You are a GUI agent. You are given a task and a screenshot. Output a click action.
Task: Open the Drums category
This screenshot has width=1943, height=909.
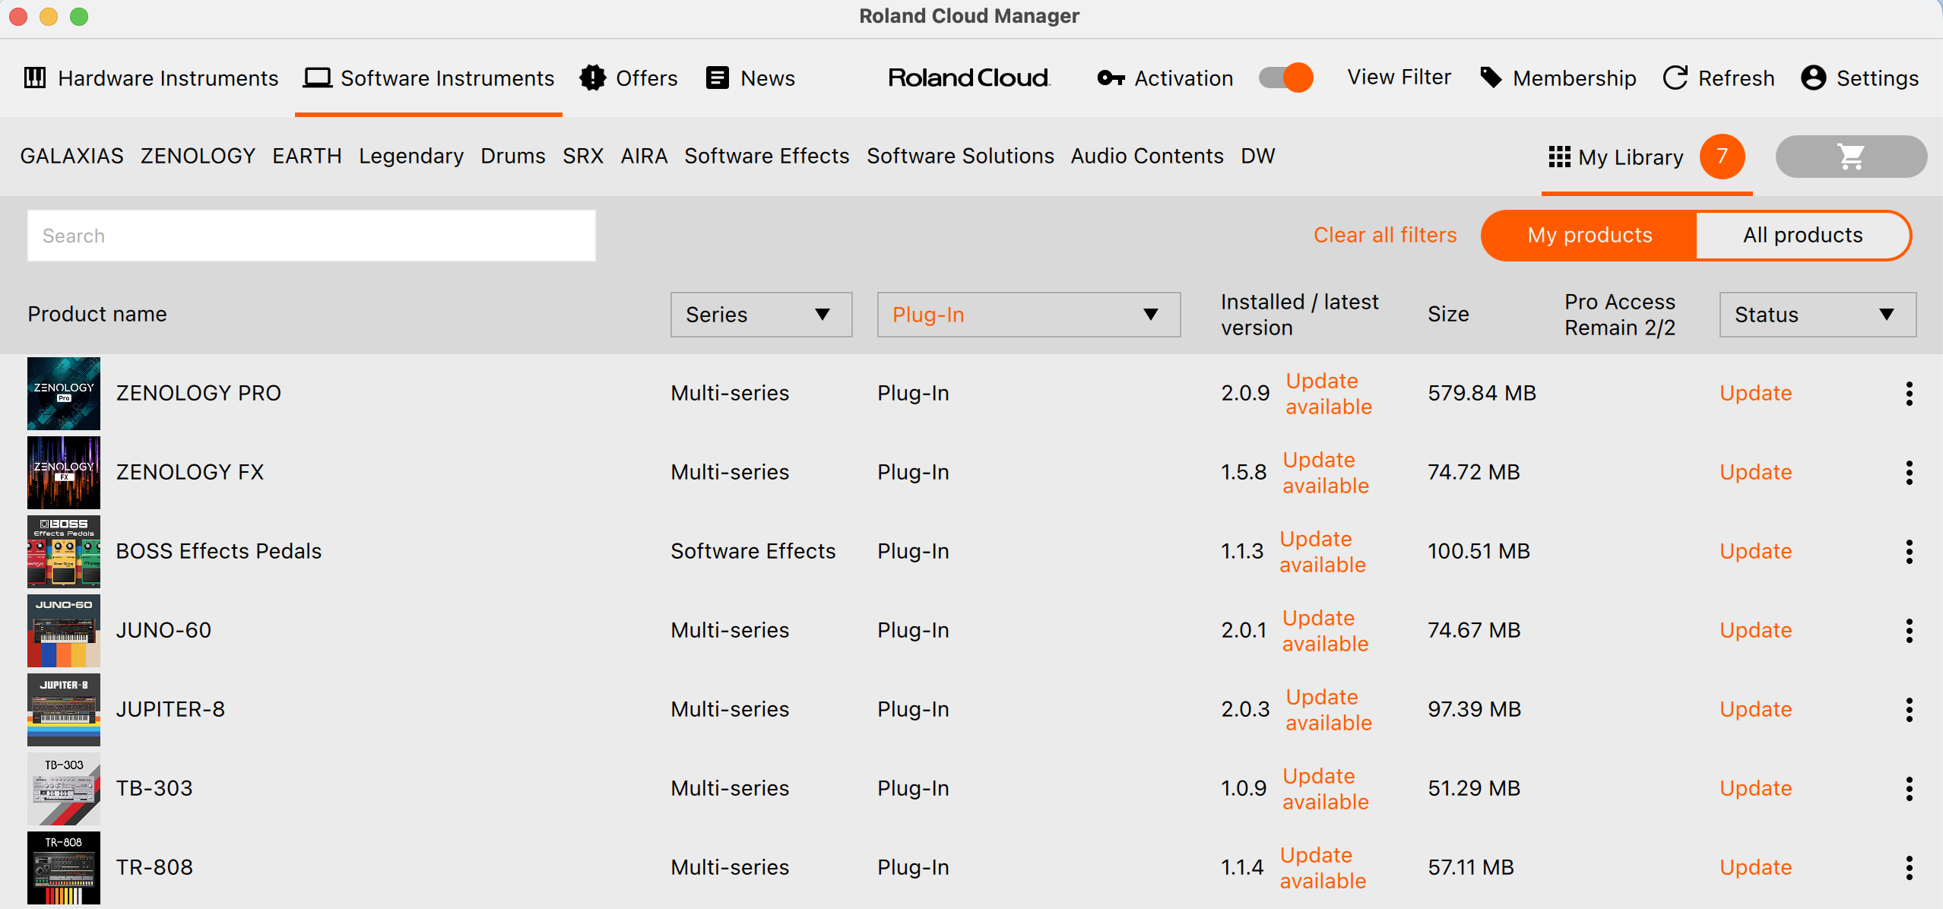(513, 156)
